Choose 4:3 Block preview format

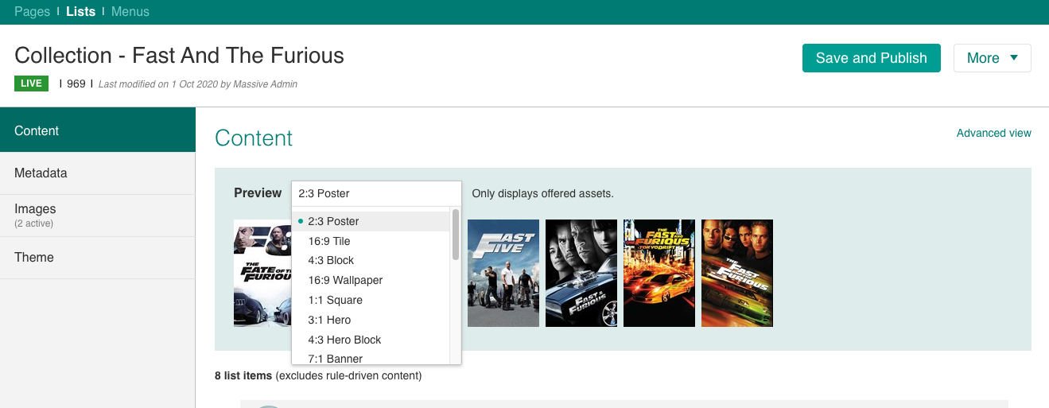(371, 260)
